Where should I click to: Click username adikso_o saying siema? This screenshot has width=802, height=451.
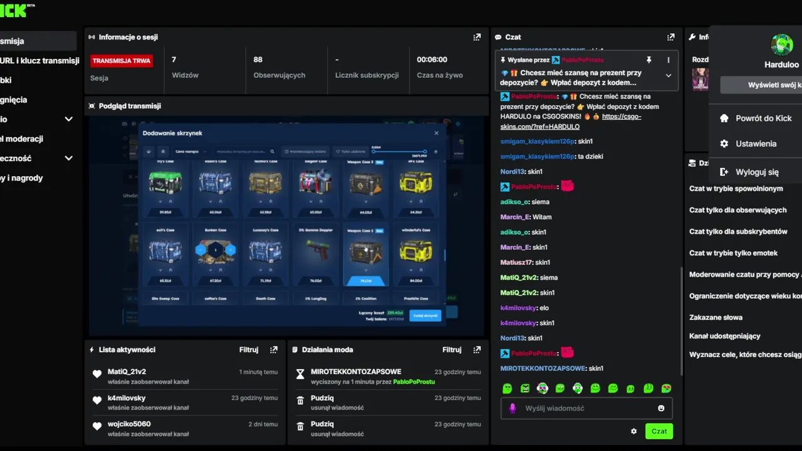click(x=514, y=202)
